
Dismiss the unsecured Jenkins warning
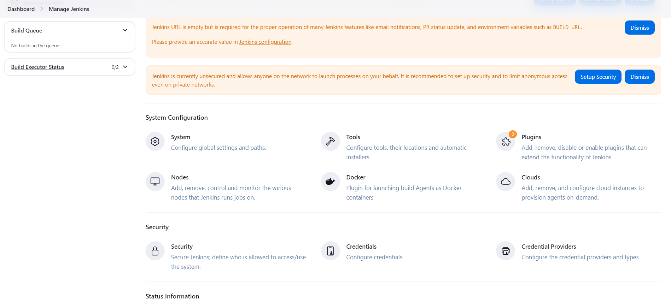[640, 77]
